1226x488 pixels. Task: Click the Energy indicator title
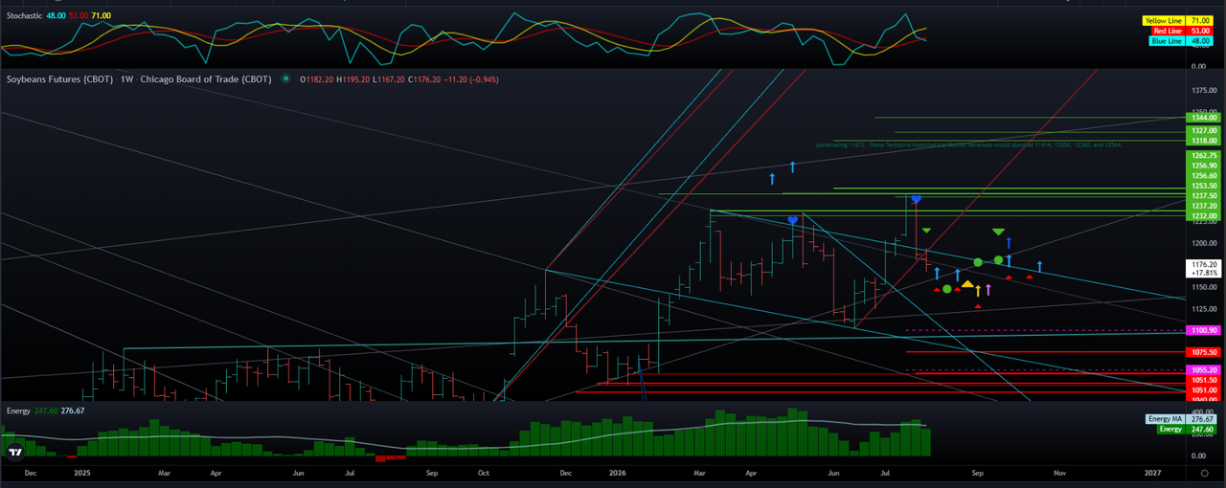[18, 410]
